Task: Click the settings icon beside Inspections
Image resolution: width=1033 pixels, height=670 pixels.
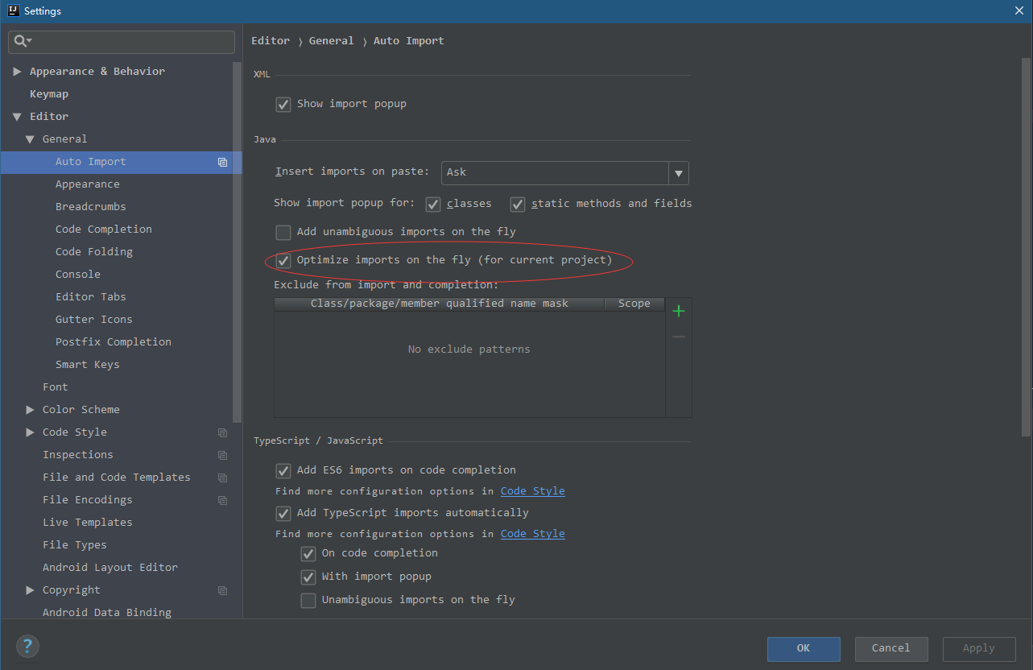Action: [x=222, y=455]
